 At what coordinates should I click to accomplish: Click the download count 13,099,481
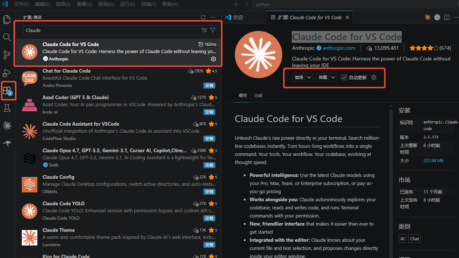click(382, 48)
